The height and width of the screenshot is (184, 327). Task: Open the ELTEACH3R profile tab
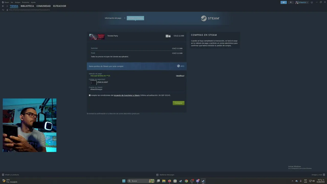point(60,6)
